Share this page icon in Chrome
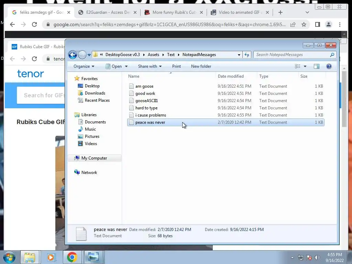This screenshot has width=352, height=264. pos(293,25)
